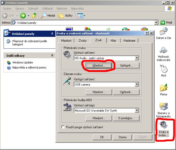This screenshot has width=176, height=150.
Task: Click the Složky folders toolbar button
Action: click(66, 16)
